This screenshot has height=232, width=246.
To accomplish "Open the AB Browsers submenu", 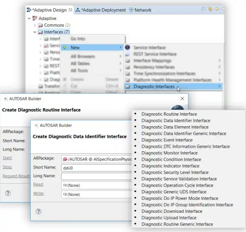I will click(x=92, y=56).
